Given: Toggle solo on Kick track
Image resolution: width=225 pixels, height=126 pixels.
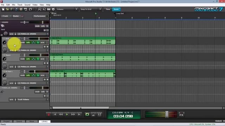Looking at the screenshot, I should [x=28, y=42].
